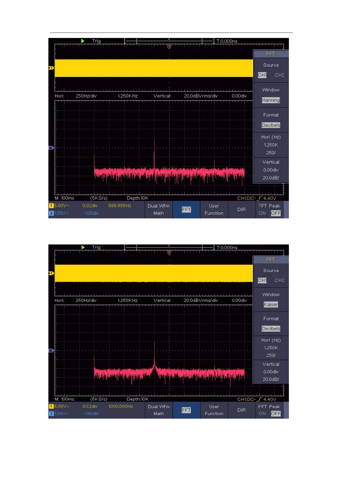Click waveform position bar in Hanning screenshot
The image size is (337, 477).
click(169, 41)
